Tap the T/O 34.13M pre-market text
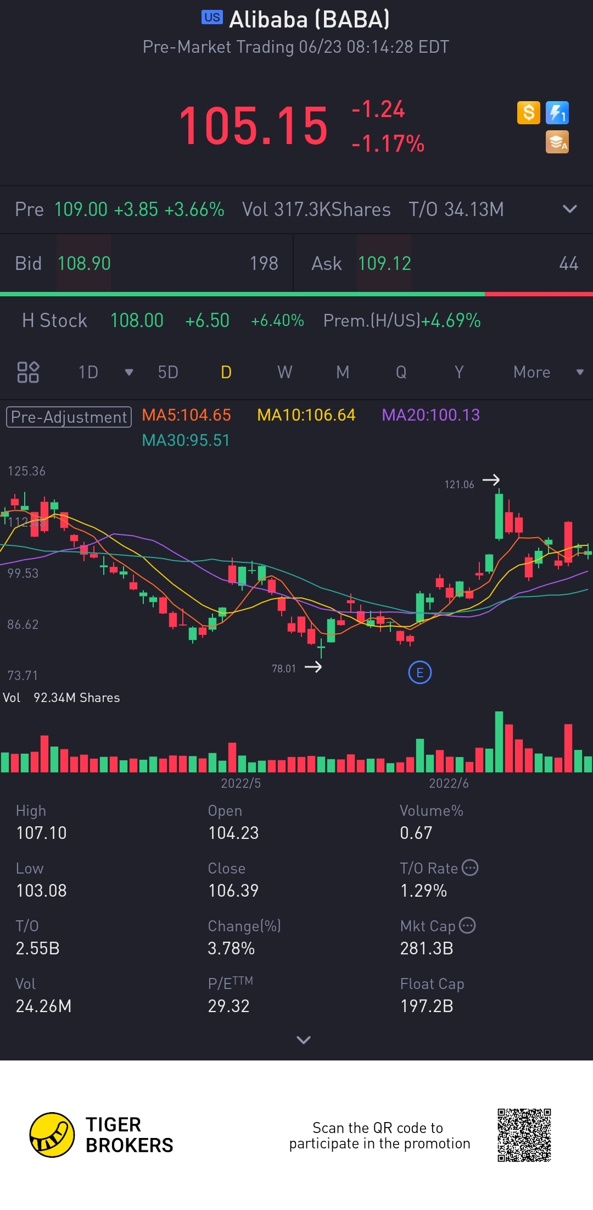 456,209
